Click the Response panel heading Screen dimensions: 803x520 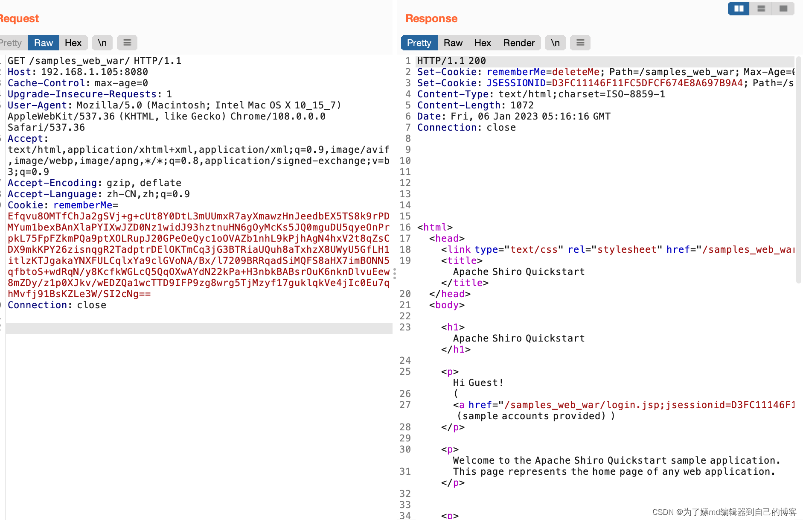(x=431, y=18)
